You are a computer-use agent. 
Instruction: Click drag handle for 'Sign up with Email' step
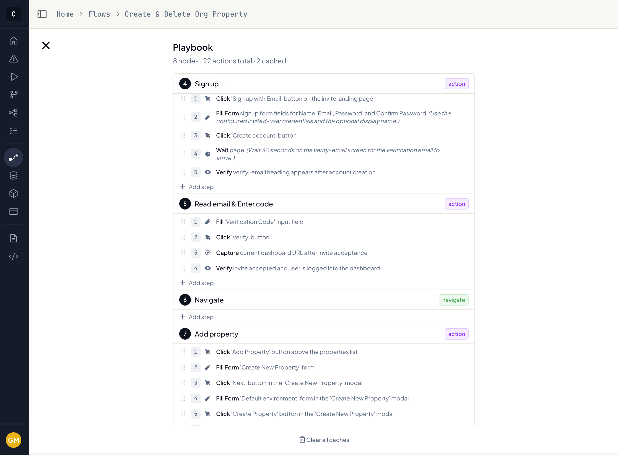[183, 99]
